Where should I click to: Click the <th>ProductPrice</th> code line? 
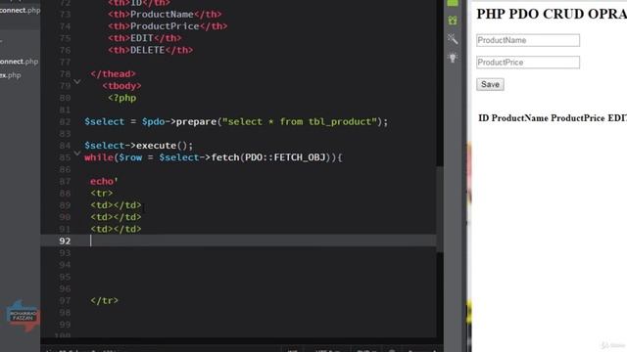point(168,26)
